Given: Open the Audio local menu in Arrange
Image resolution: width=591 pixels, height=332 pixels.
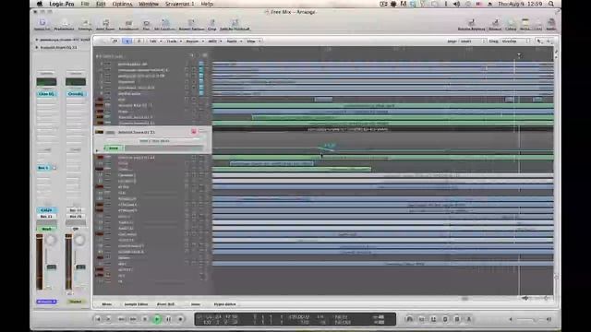Looking at the screenshot, I should (233, 41).
